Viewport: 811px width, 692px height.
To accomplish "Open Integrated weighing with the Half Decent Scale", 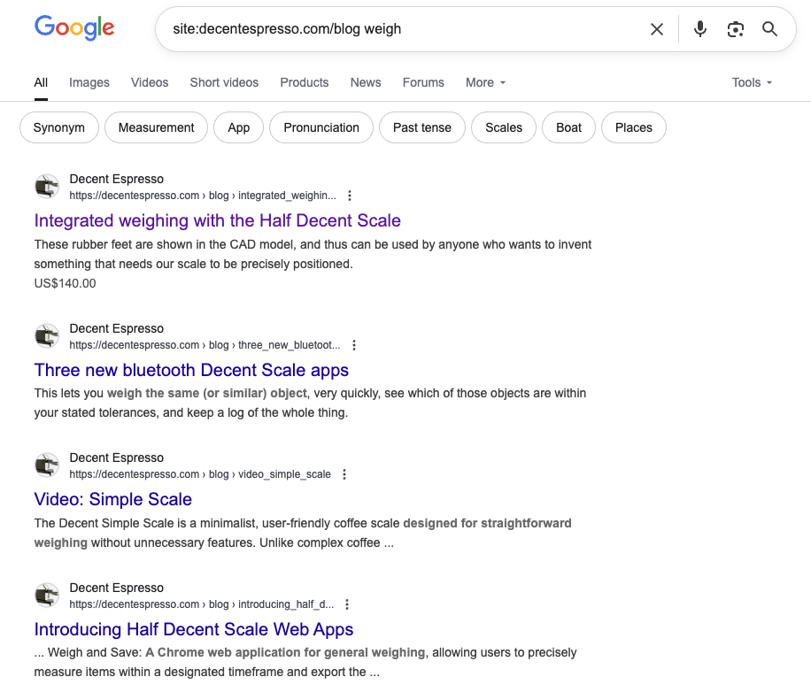I will (x=217, y=220).
